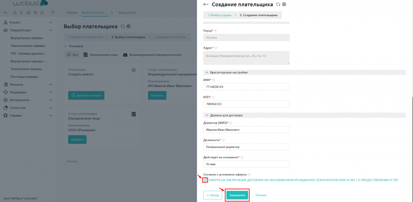Click the help icon next to Город
The width and height of the screenshot is (413, 202).
[x=214, y=30]
